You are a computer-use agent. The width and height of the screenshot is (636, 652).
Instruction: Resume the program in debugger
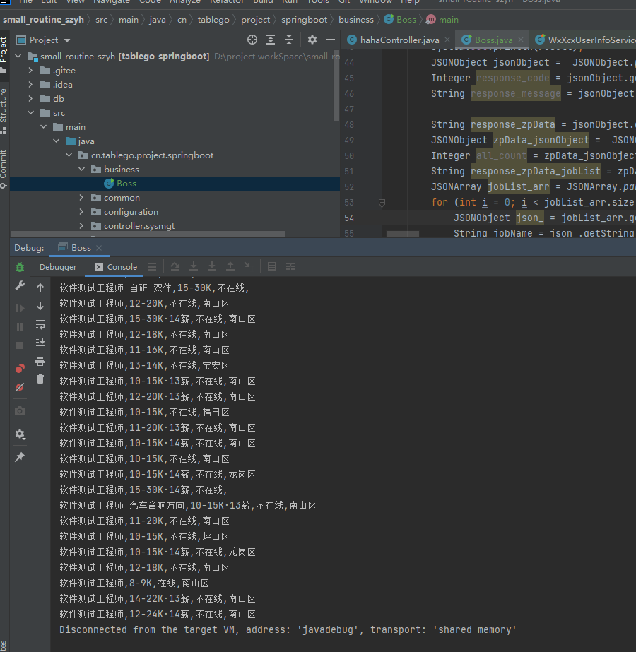(x=20, y=308)
